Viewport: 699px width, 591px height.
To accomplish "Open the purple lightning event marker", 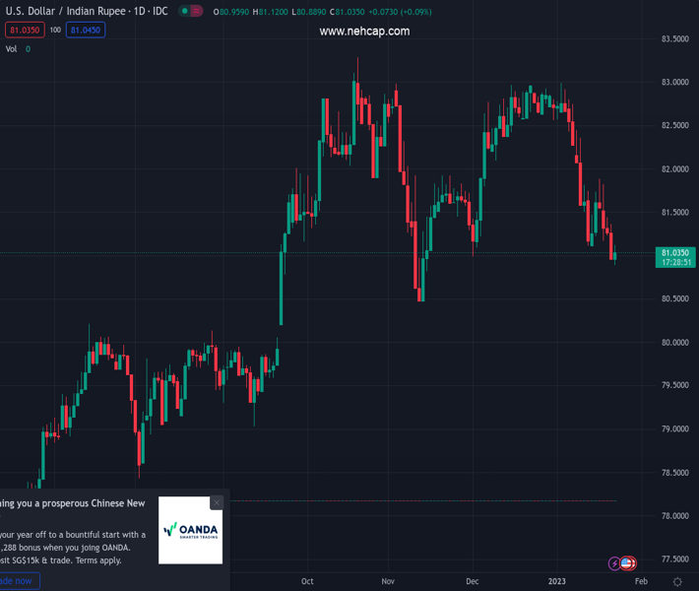I will coord(615,563).
